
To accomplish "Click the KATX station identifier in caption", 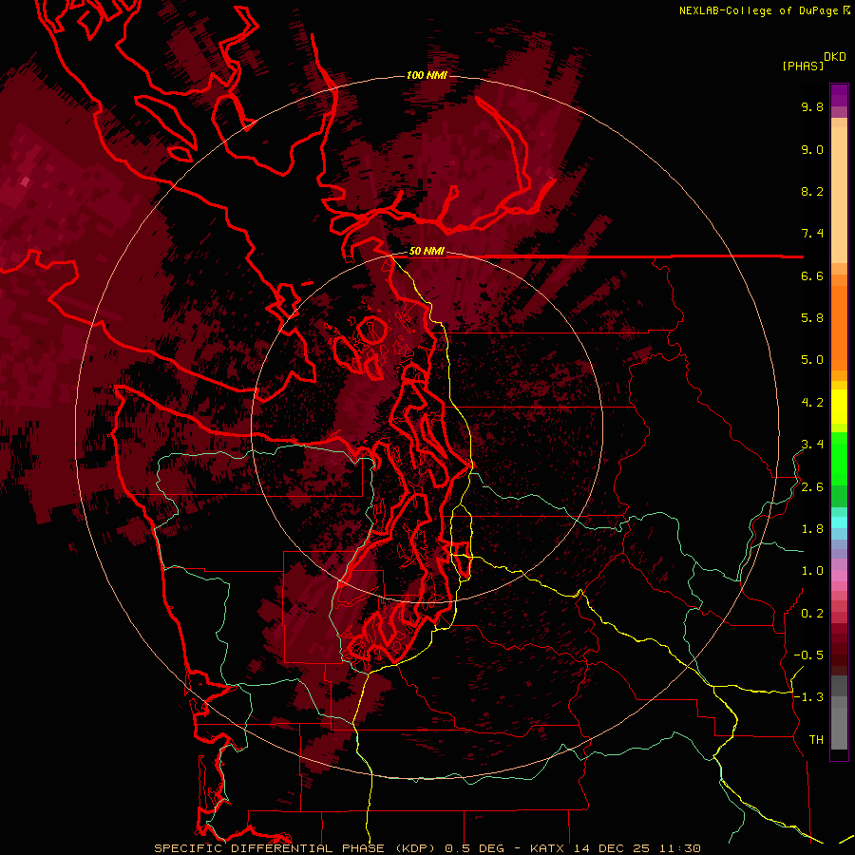I will click(x=547, y=848).
